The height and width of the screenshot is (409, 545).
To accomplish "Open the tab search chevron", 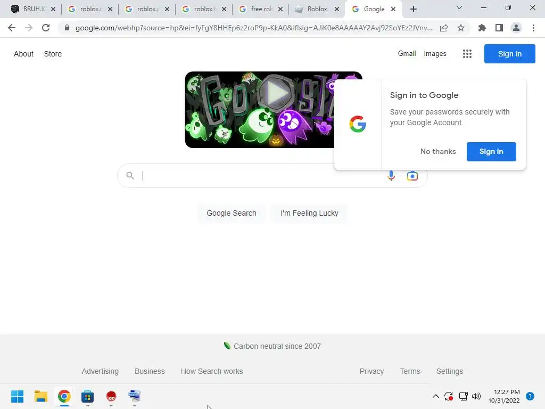I will [x=459, y=7].
